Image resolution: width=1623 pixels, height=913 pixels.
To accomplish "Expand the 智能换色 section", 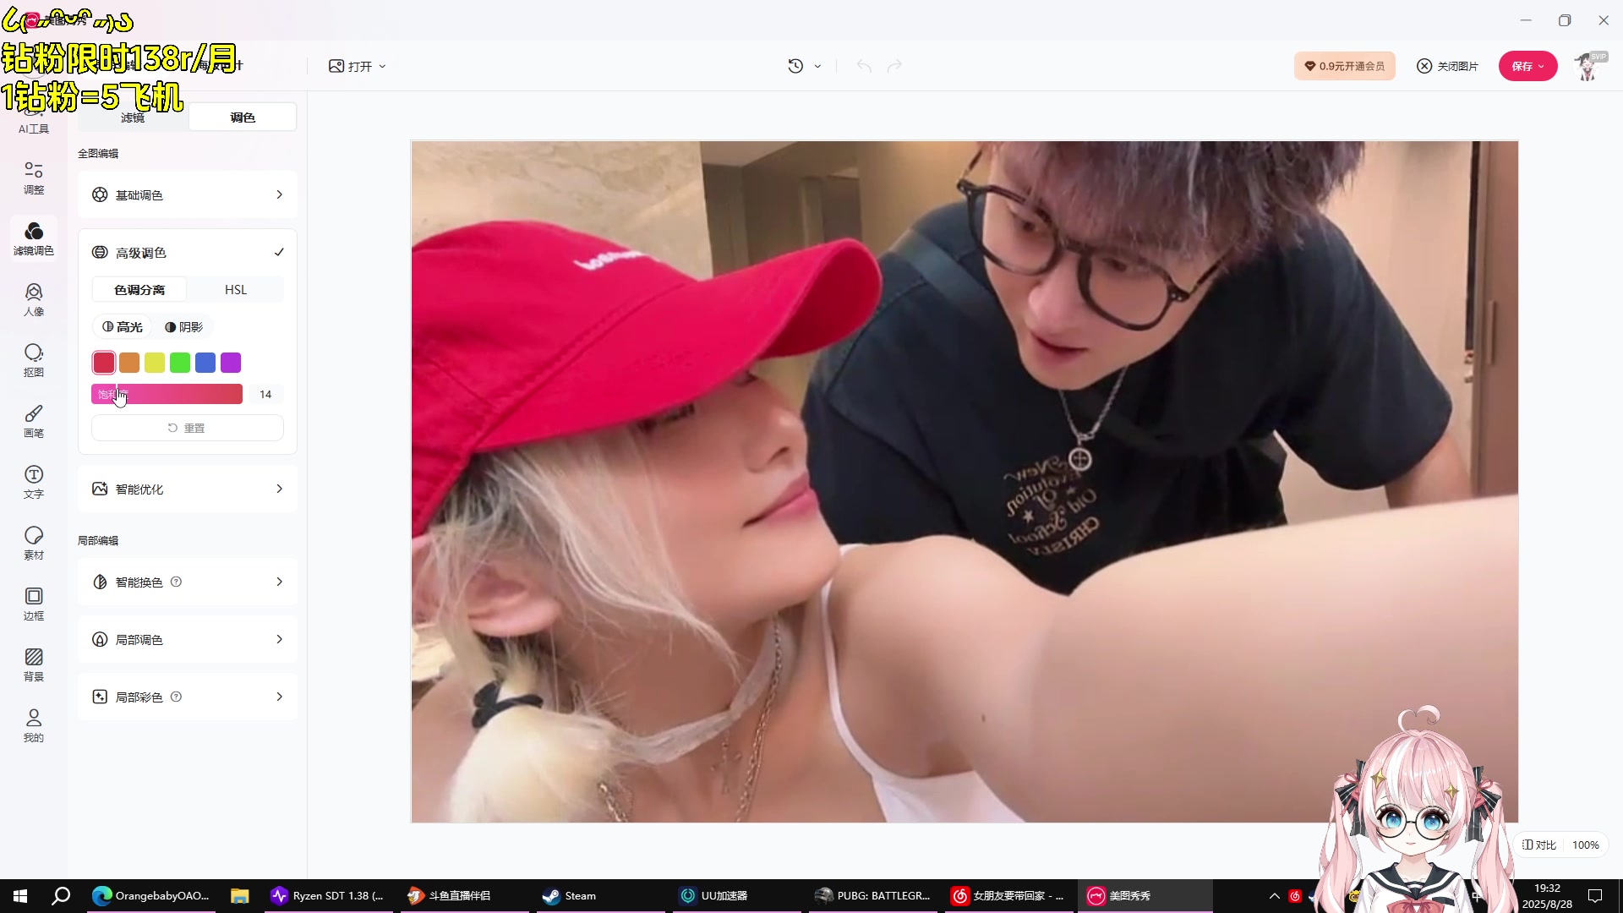I will [188, 582].
